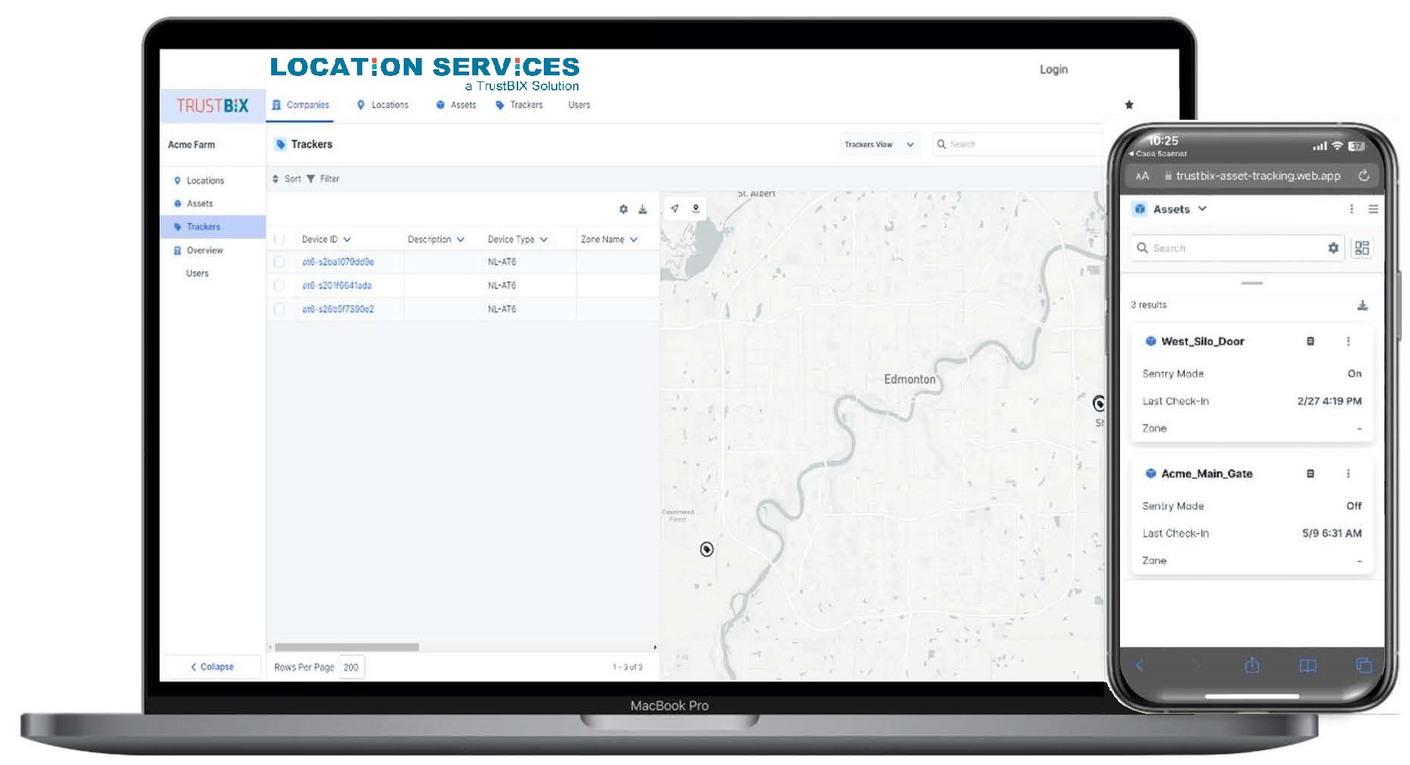Open the phone header three-dot menu
Image resolution: width=1410 pixels, height=765 pixels.
tap(1351, 209)
